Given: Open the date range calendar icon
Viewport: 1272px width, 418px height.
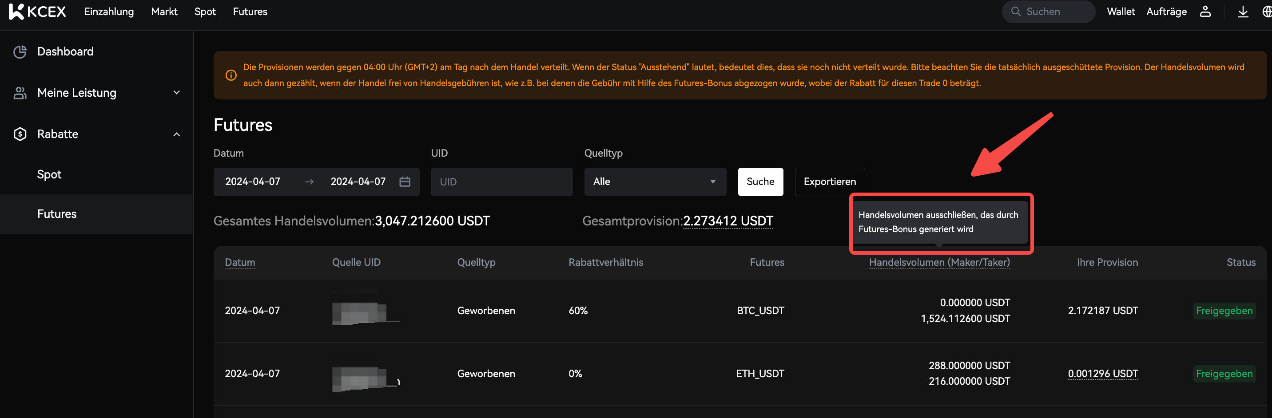Looking at the screenshot, I should [405, 181].
